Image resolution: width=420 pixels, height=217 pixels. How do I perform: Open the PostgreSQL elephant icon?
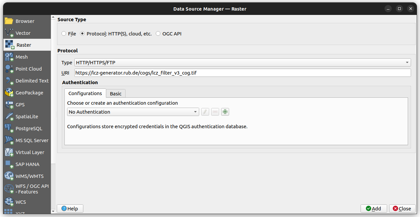9,129
